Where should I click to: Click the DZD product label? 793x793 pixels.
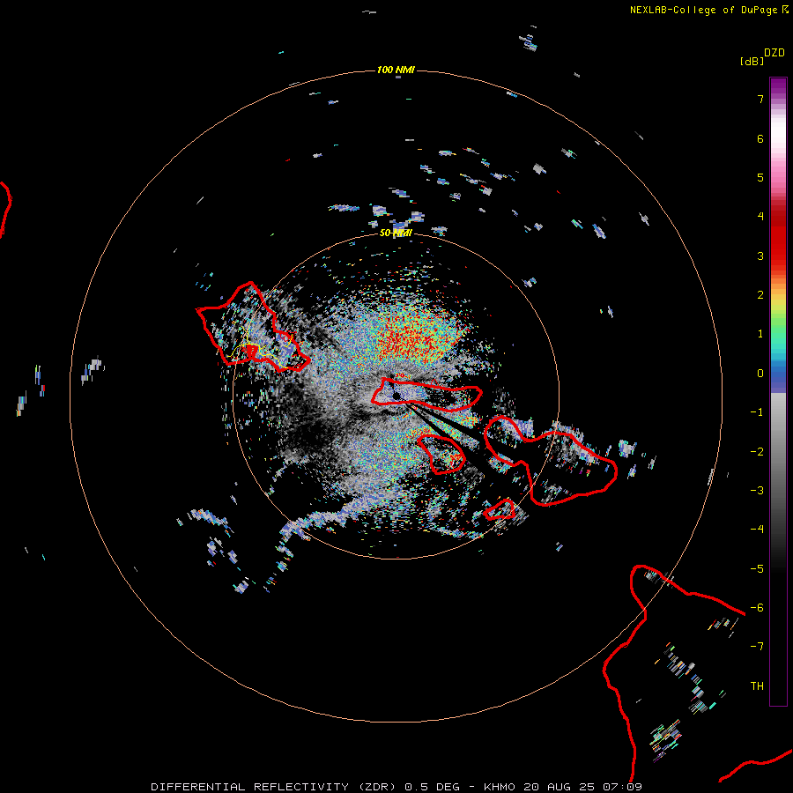774,53
